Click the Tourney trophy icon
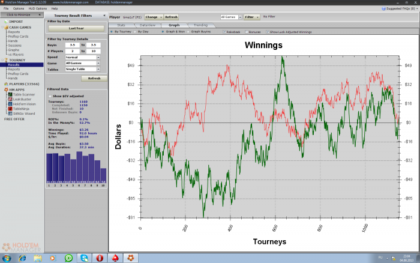This screenshot has width=420, height=263. tap(6, 60)
